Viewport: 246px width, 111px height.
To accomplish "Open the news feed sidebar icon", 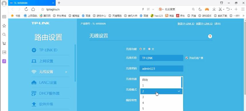I will coord(4,17).
